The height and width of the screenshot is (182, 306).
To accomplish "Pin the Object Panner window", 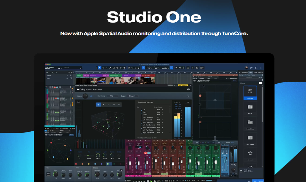I will pos(234,75).
